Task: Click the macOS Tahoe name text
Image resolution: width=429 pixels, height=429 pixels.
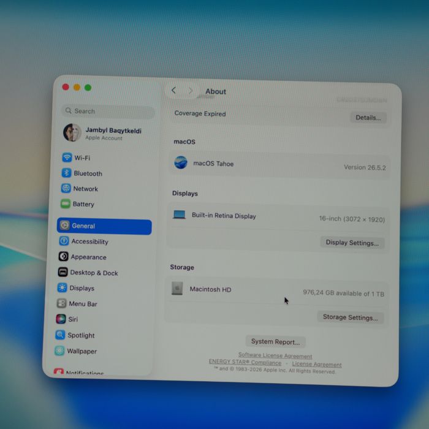Action: coord(213,164)
